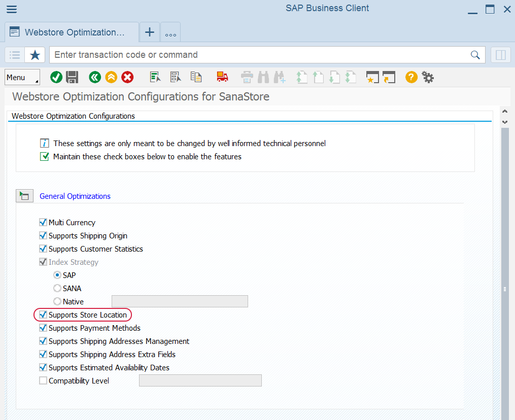This screenshot has height=420, width=515.
Task: Click the scroll down arrow of the page scrollbar
Action: tap(505, 122)
